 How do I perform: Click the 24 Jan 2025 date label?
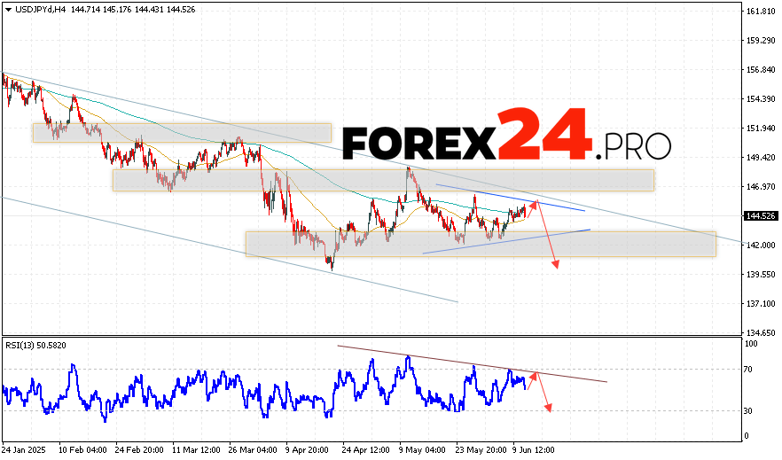tap(26, 449)
